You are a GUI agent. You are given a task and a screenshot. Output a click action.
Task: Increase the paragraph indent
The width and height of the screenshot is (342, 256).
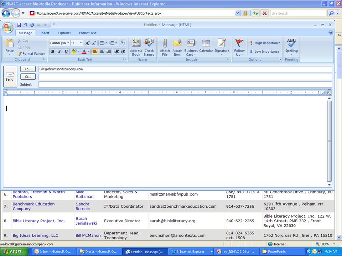coord(123,51)
